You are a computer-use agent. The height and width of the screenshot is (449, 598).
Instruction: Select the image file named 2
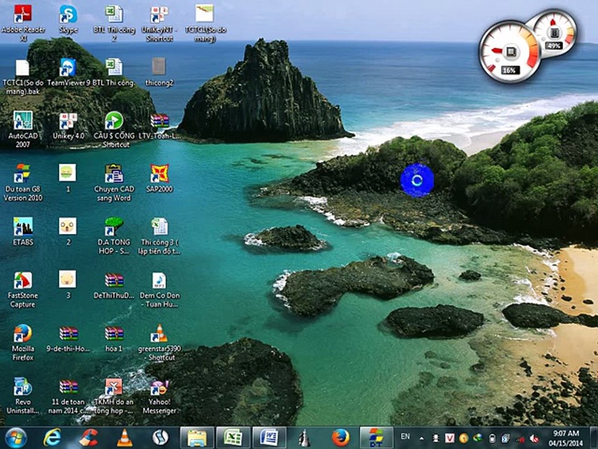[67, 226]
